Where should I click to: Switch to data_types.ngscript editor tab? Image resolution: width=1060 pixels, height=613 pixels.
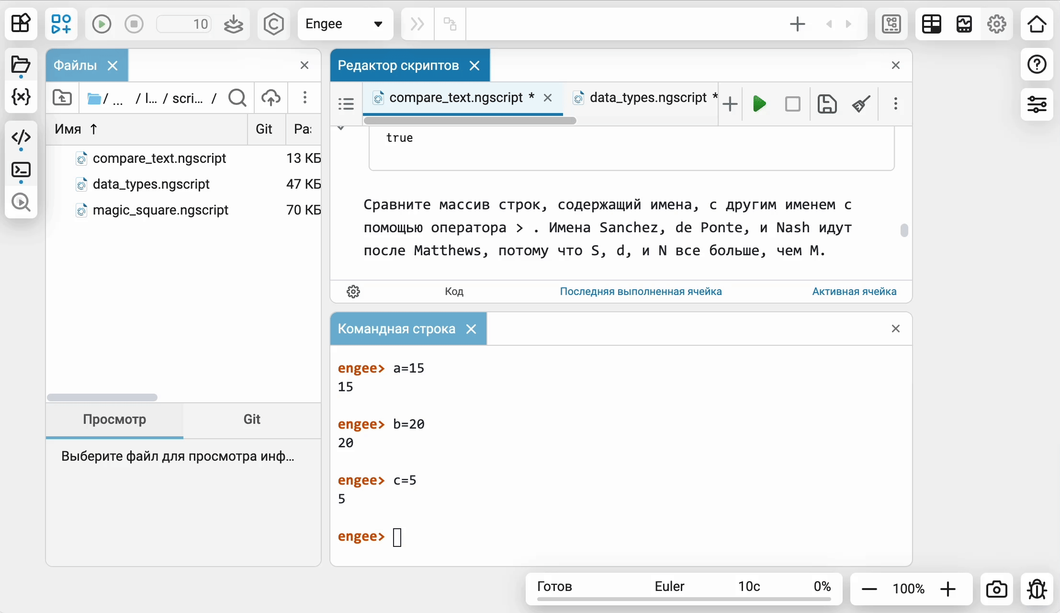(648, 98)
